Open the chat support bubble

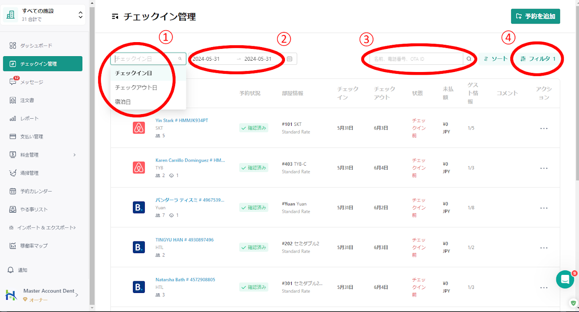(x=565, y=279)
